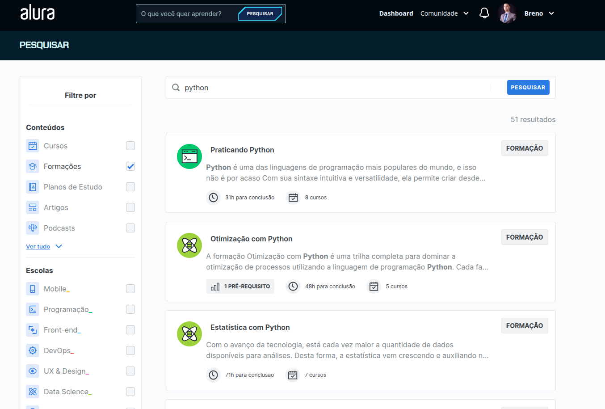Check the Planos de Estudo checkbox
Image resolution: width=605 pixels, height=409 pixels.
pyautogui.click(x=130, y=187)
